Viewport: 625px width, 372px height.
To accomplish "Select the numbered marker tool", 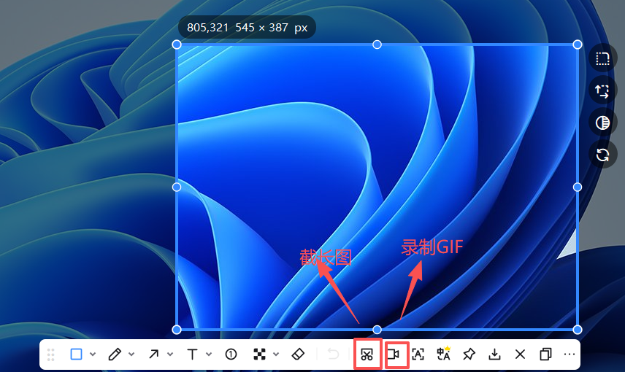I will coord(231,354).
